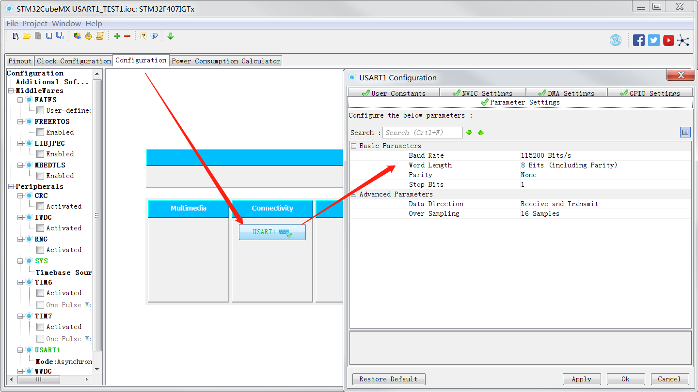Click the tree panel scroll-down arrow
The image size is (698, 392).
[97, 369]
